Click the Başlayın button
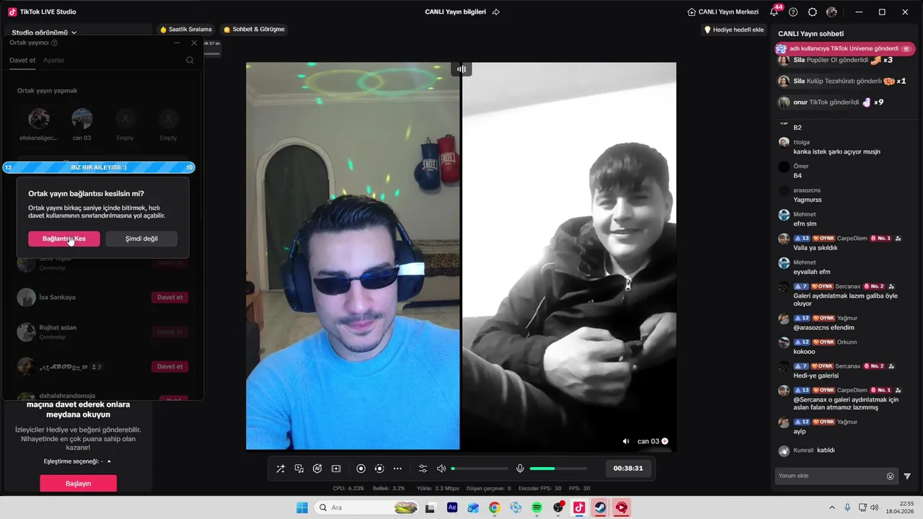 point(78,484)
